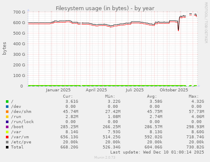Click the '/run/lock' legend label
210x162 pixels.
(x=22, y=122)
